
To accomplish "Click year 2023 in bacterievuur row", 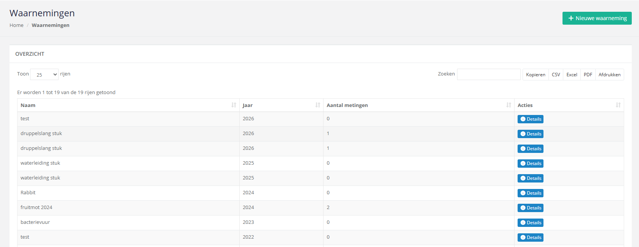I will 248,222.
